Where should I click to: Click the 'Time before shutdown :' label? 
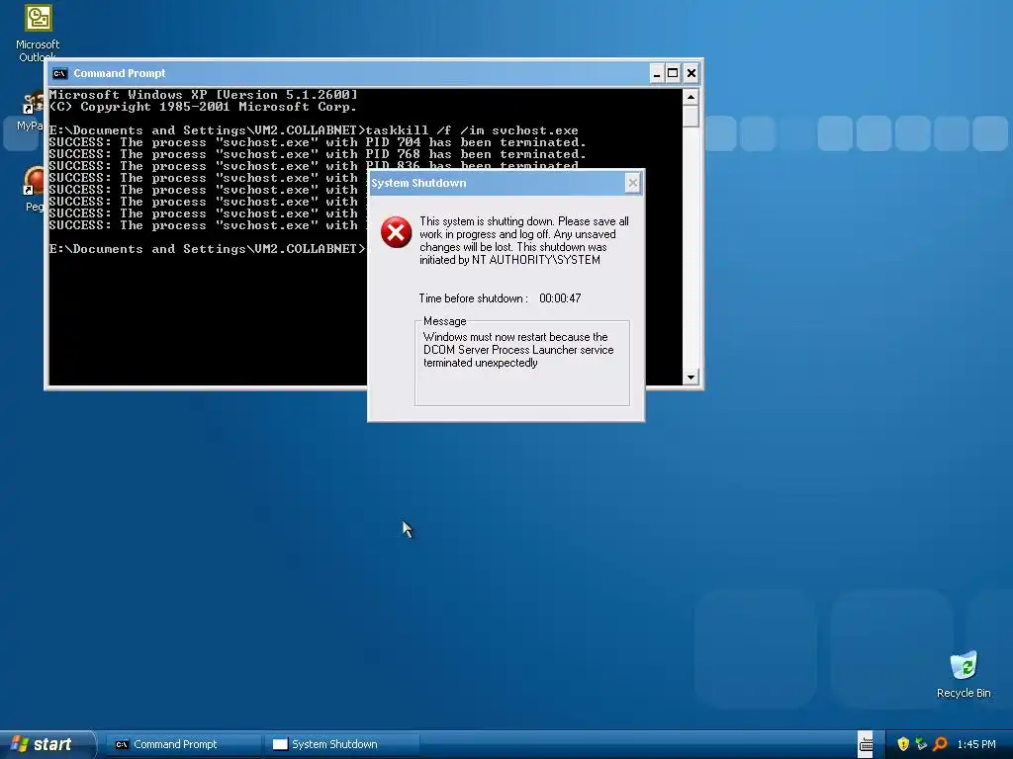pyautogui.click(x=474, y=298)
